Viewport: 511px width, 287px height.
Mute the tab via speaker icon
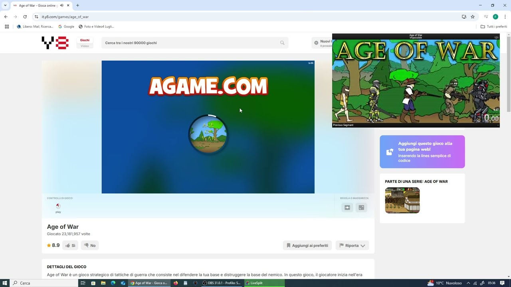[x=62, y=6]
